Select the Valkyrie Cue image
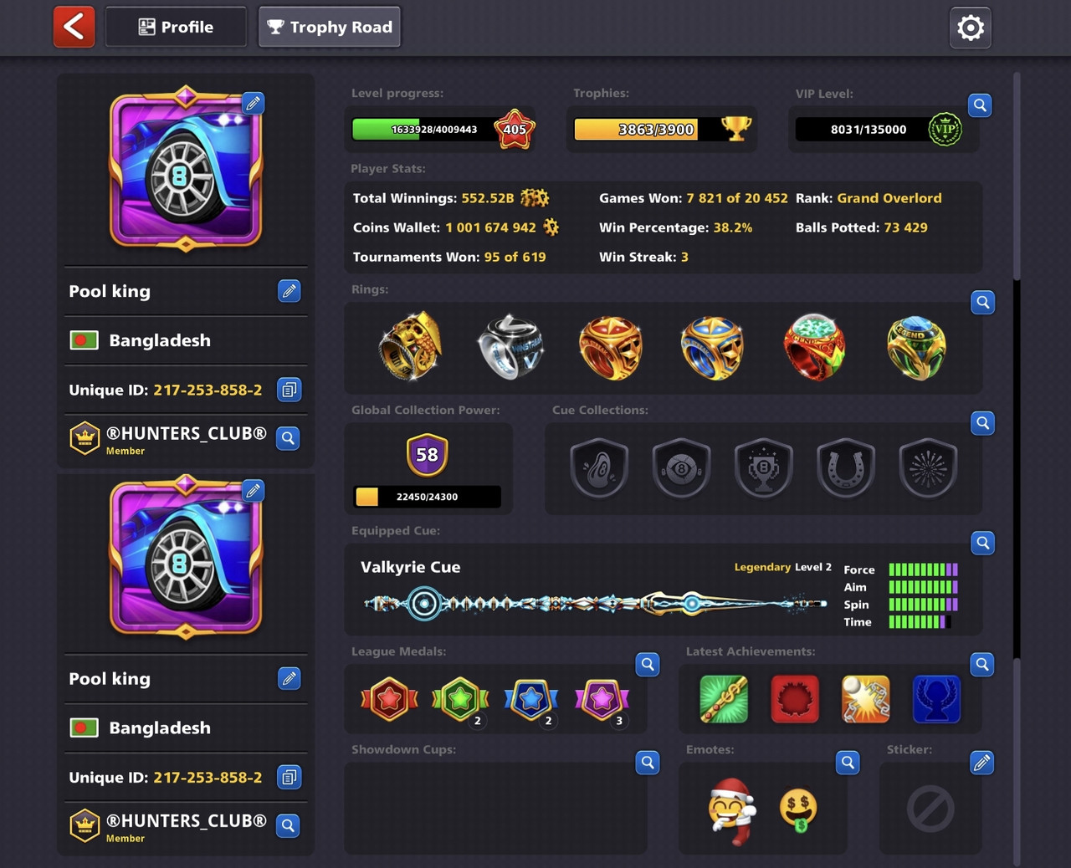This screenshot has width=1071, height=868. [596, 603]
